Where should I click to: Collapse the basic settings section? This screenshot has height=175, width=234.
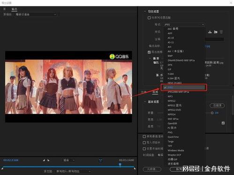click(x=145, y=102)
